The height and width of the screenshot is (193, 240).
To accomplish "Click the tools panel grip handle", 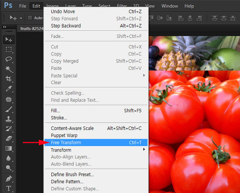I will point(9,31).
